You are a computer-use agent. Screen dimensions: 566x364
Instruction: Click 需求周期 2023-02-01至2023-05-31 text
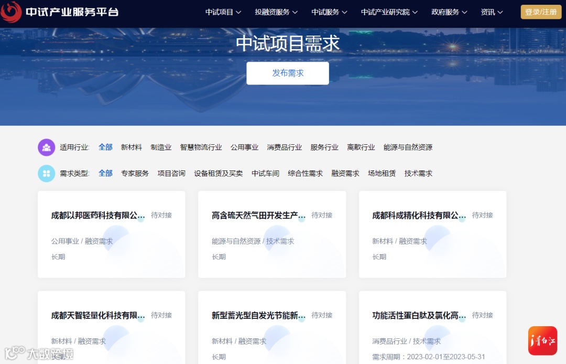[429, 357]
